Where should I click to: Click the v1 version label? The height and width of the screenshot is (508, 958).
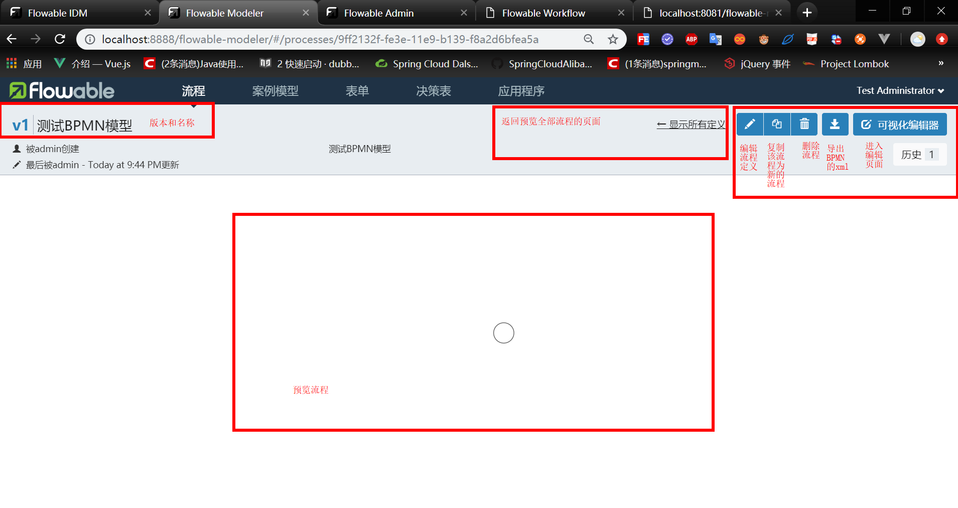click(x=20, y=125)
